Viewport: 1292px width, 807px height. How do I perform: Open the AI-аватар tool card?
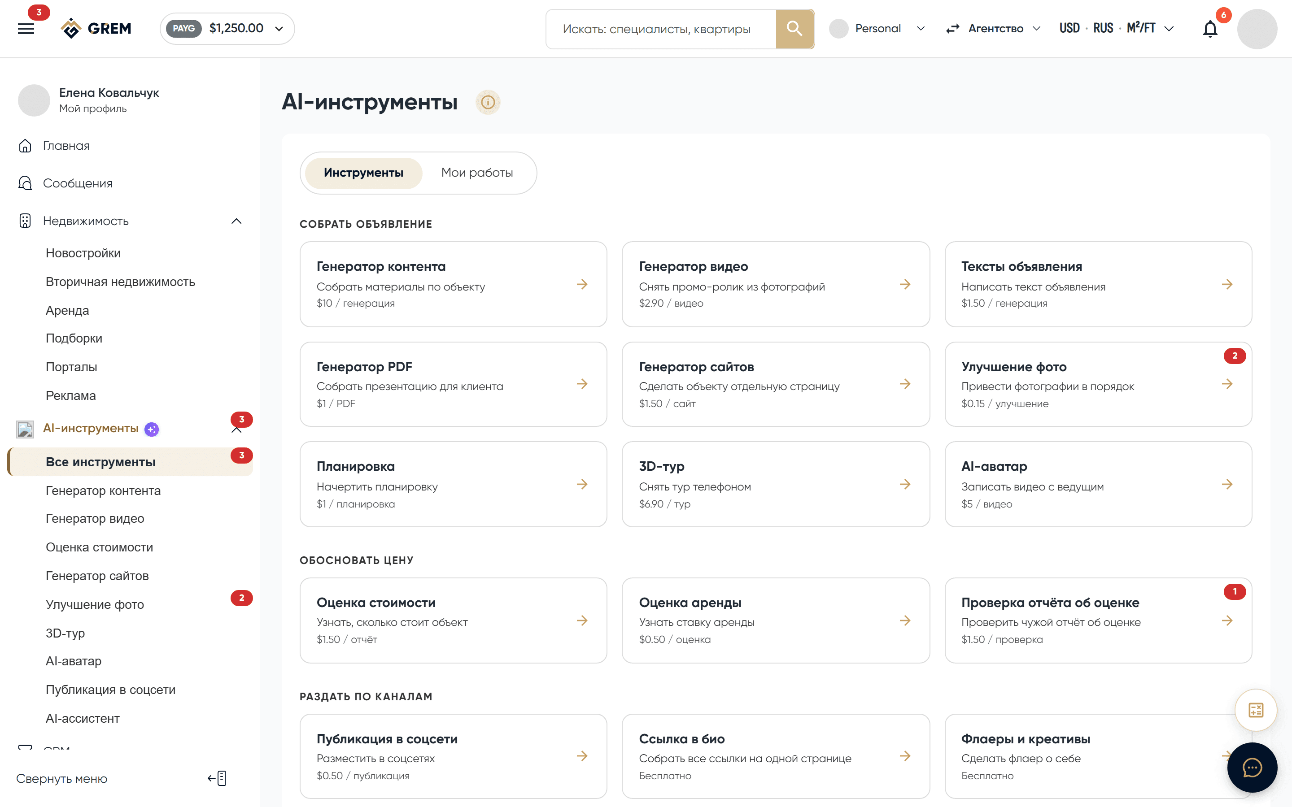click(x=1098, y=484)
